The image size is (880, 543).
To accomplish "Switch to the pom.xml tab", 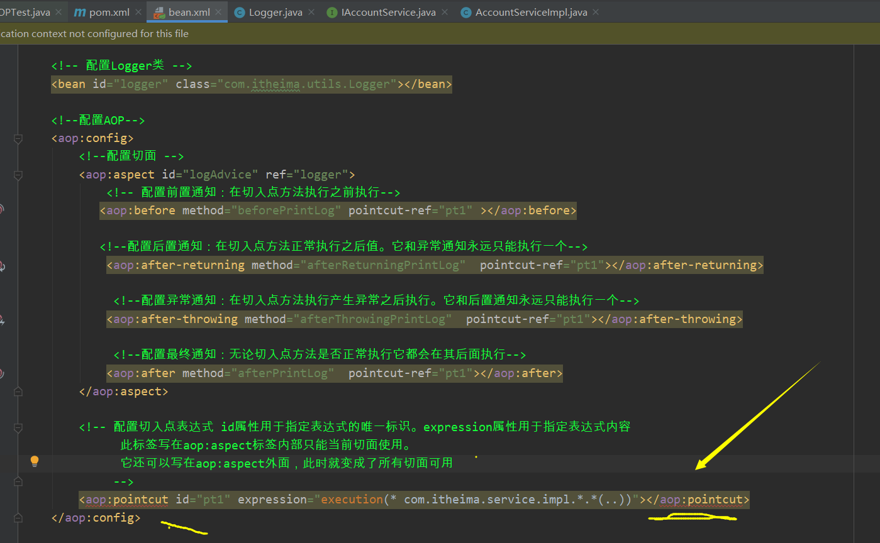I will [x=108, y=13].
